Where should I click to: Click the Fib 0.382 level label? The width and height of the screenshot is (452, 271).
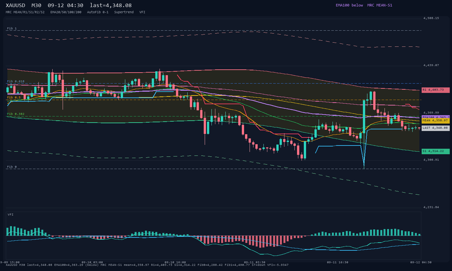pos(16,114)
